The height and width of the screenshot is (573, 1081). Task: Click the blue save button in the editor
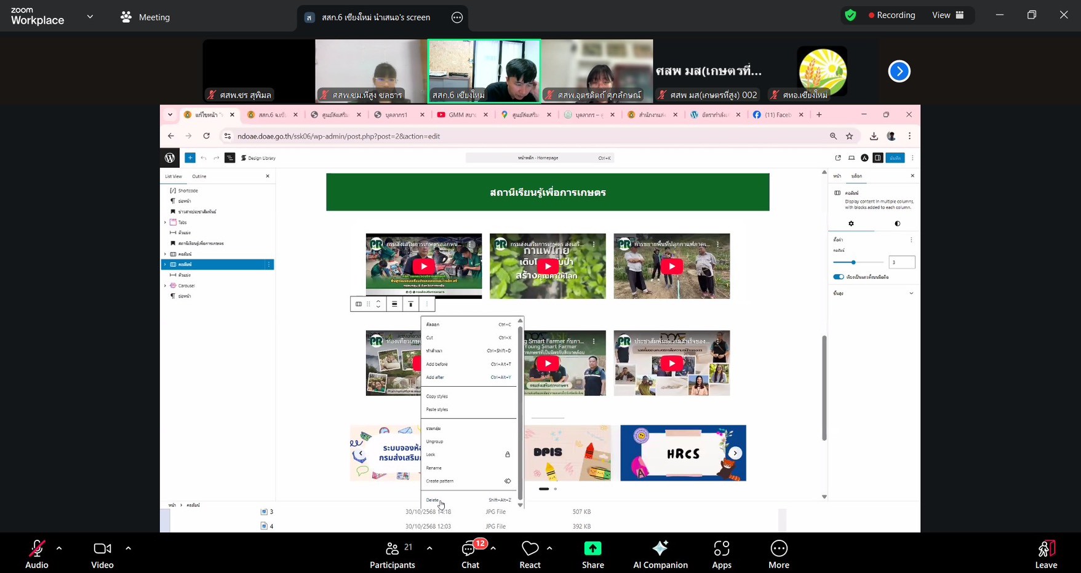pos(896,158)
